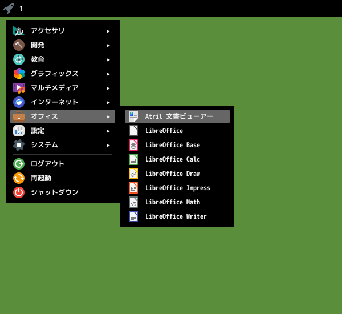Image resolution: width=342 pixels, height=314 pixels.
Task: Launch LibreOffice Base text entry
Action: 173,145
